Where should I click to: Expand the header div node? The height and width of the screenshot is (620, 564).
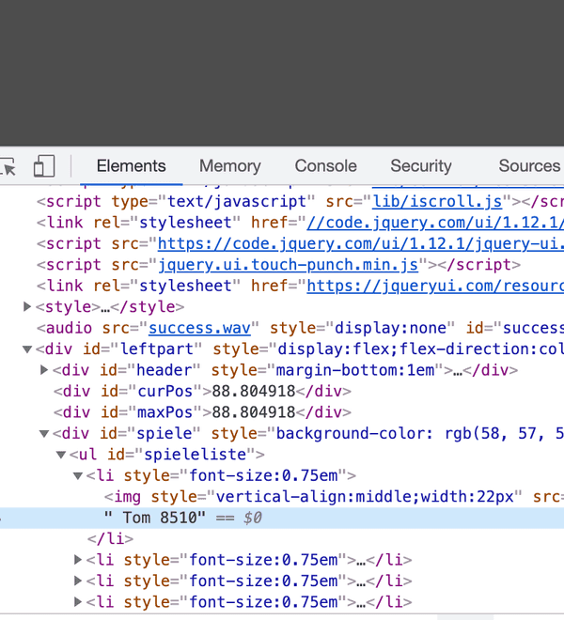(44, 370)
